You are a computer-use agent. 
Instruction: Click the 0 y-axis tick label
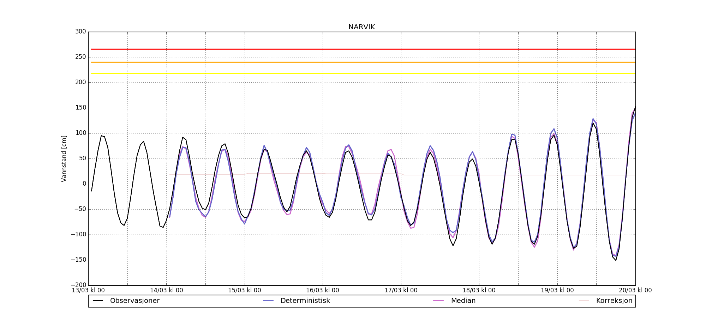pos(84,184)
